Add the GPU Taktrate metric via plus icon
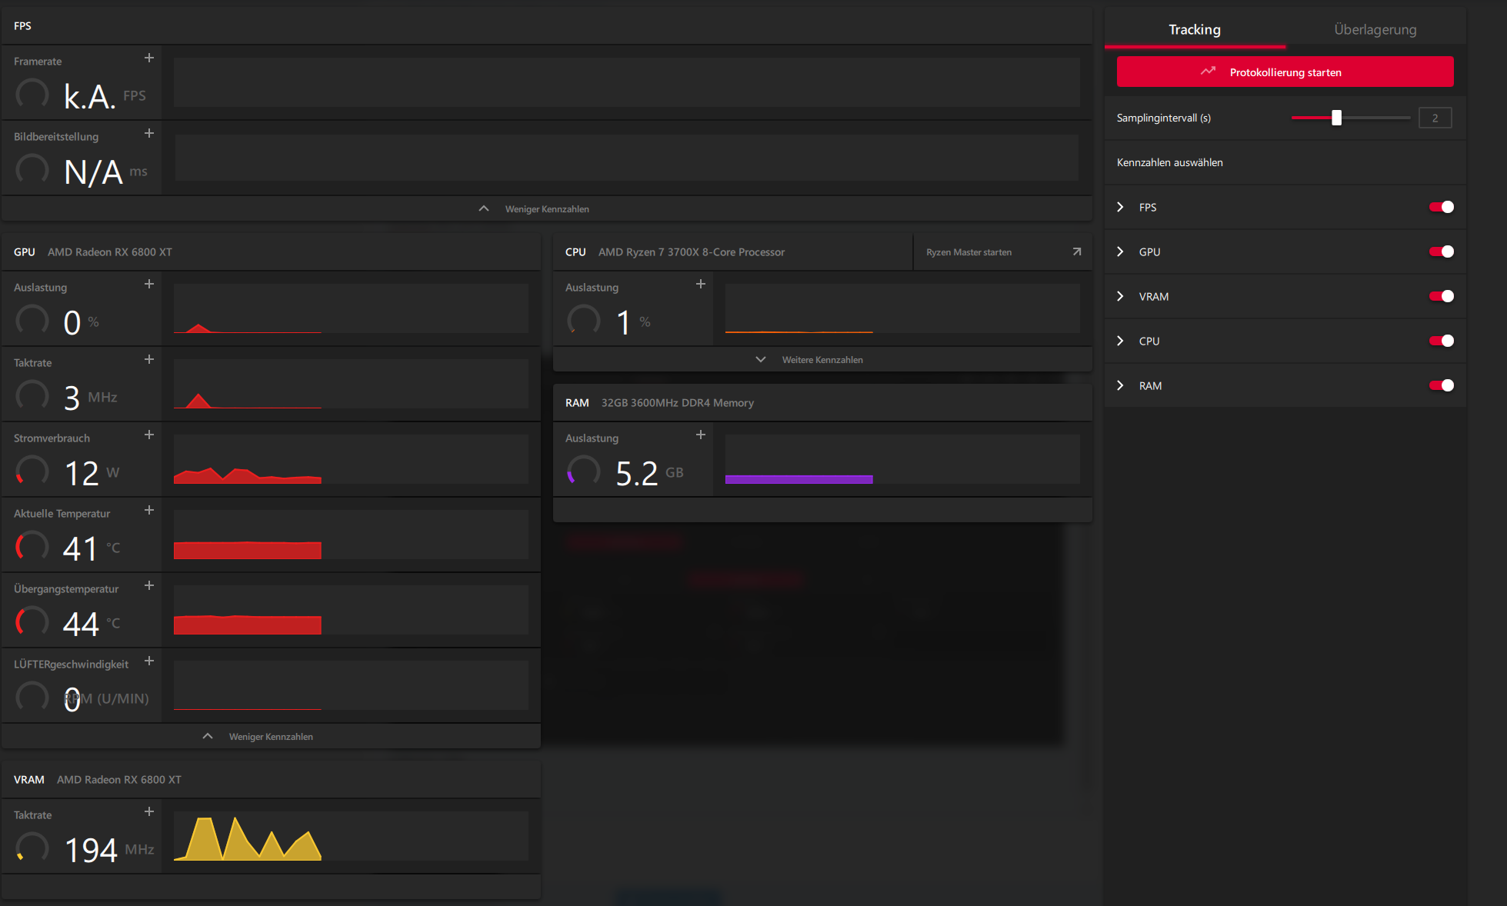The image size is (1507, 906). click(x=149, y=360)
